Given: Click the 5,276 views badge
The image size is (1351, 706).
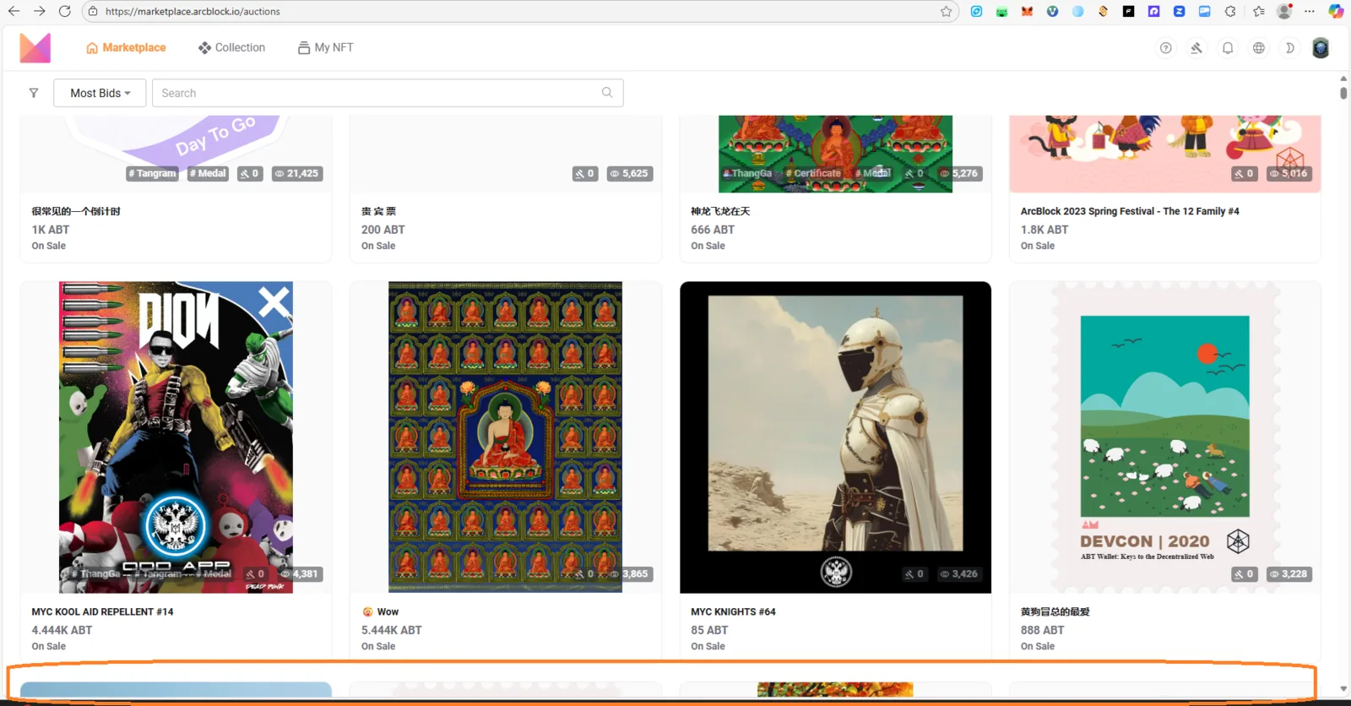Looking at the screenshot, I should 958,173.
